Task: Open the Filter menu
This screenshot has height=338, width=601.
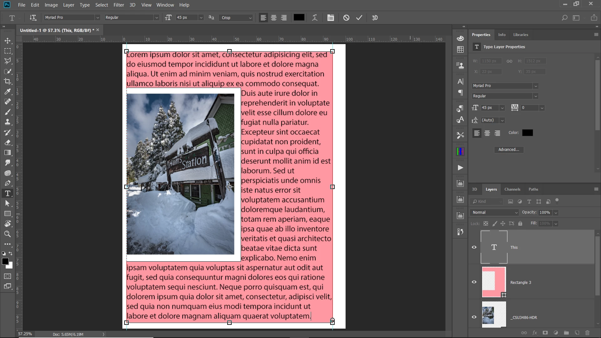Action: tap(119, 5)
